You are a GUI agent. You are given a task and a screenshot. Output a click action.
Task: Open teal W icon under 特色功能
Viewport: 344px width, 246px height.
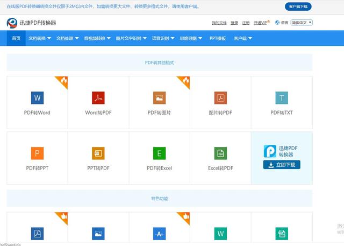pos(220,234)
